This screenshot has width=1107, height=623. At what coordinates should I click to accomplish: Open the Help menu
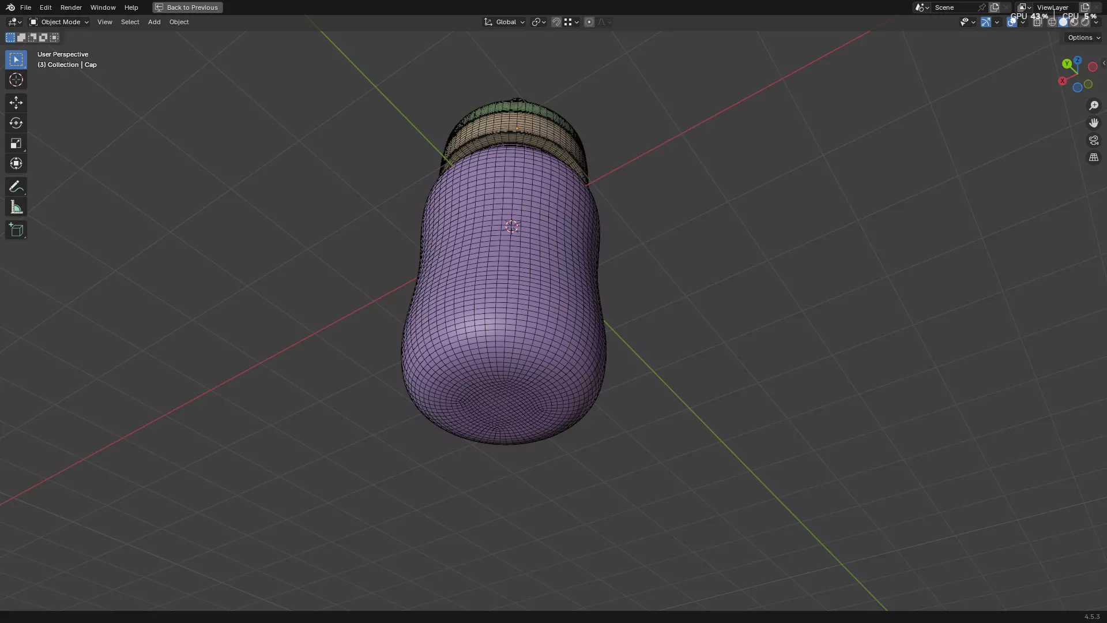tap(131, 7)
